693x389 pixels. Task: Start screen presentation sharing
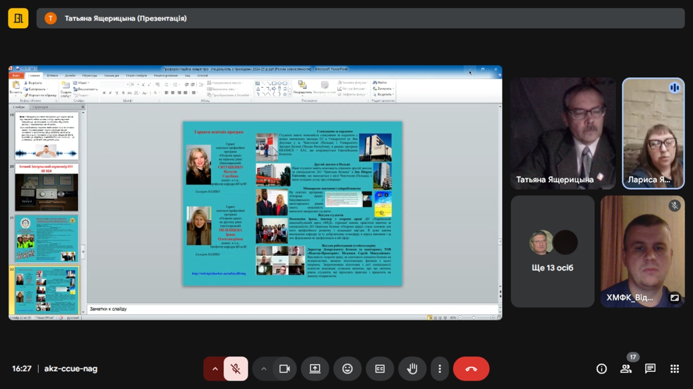(x=315, y=369)
